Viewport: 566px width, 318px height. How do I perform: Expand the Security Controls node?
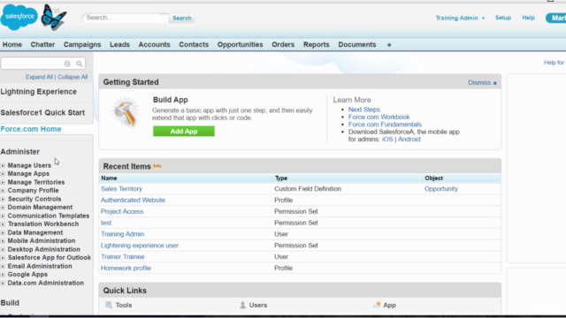pos(3,199)
